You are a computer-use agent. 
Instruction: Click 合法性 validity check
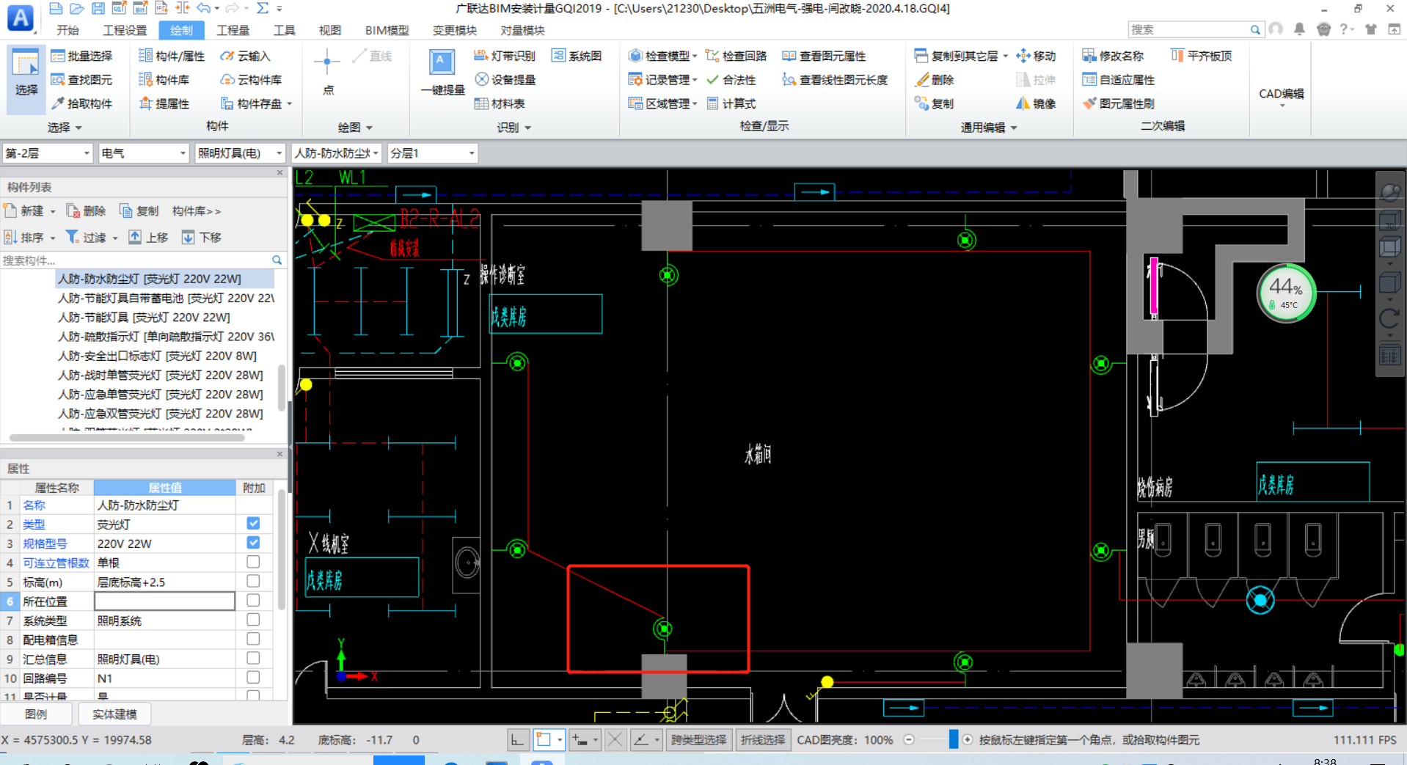point(731,80)
